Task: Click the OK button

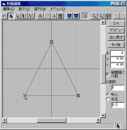Action: 116,24
